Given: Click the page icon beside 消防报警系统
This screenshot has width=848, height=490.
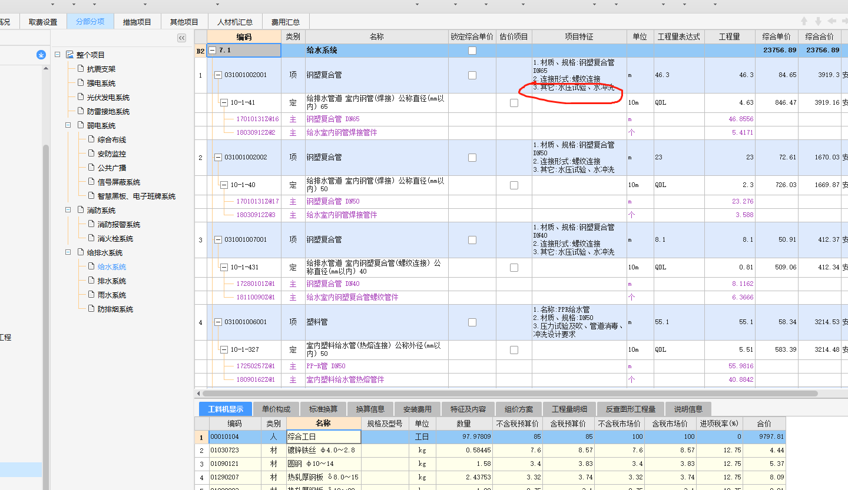Looking at the screenshot, I should 91,224.
